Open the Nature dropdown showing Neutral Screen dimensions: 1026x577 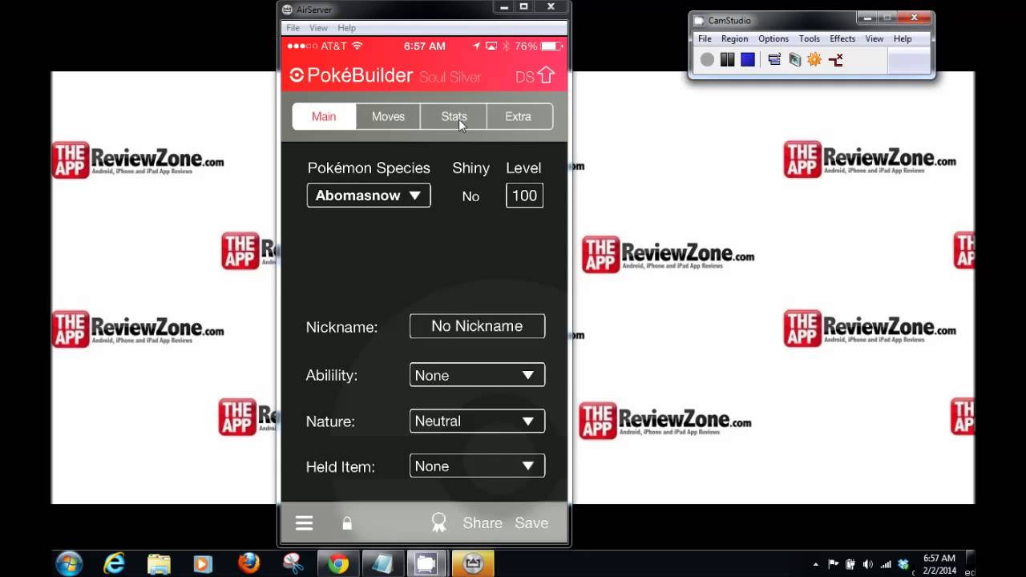click(477, 421)
